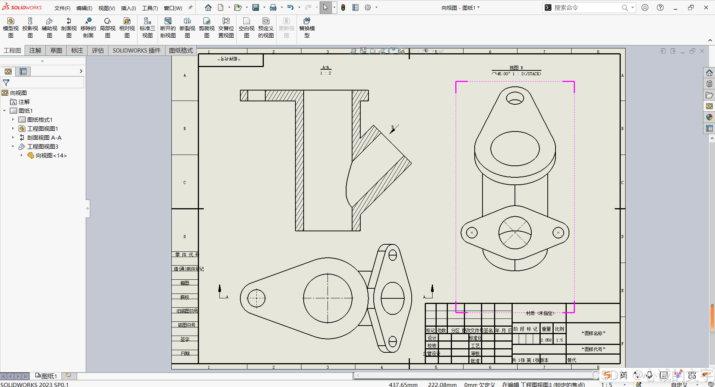The image size is (715, 387).
Task: Select the Empty View (空白视图) tool
Action: click(247, 28)
